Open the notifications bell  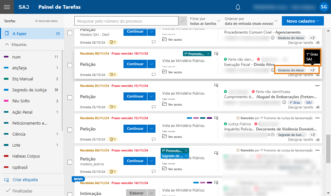click(238, 7)
